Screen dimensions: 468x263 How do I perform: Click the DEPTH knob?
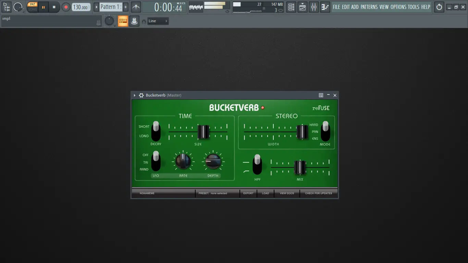point(213,161)
